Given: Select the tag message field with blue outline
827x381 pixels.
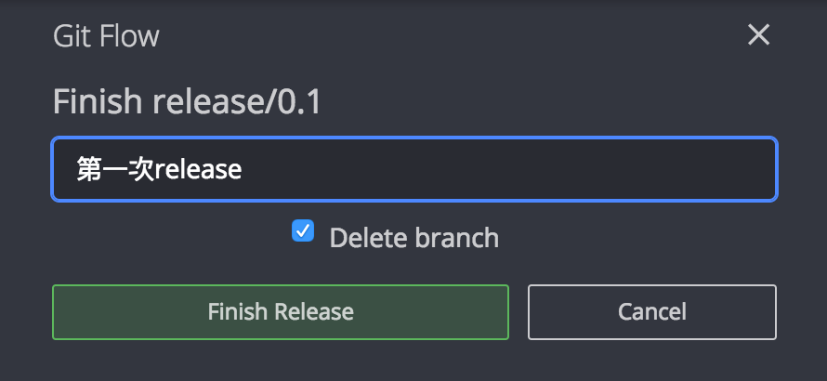Looking at the screenshot, I should [414, 169].
